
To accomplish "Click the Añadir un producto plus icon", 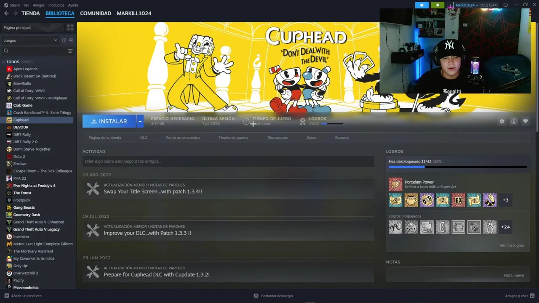I will click(6, 296).
